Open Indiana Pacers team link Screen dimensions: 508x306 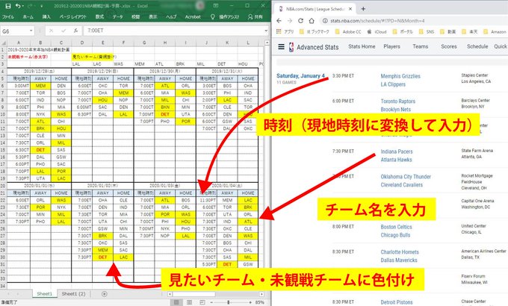[397, 152]
